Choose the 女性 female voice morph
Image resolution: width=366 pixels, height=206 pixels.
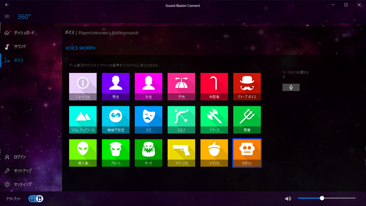(148, 87)
